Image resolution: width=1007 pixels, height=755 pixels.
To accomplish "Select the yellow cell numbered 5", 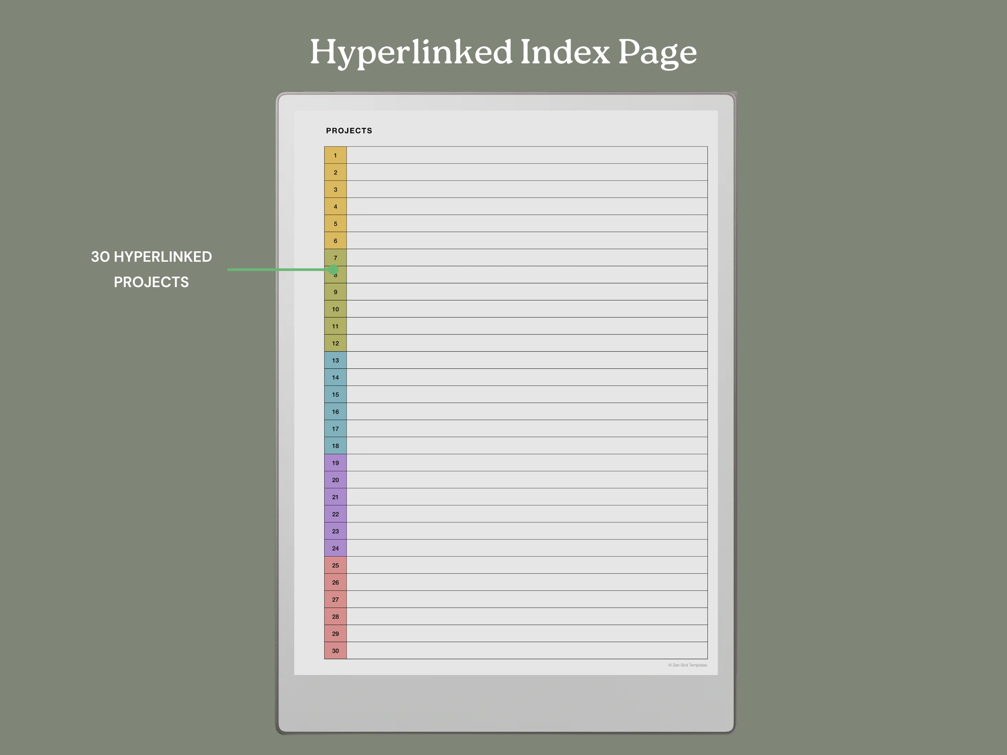I will pos(336,223).
